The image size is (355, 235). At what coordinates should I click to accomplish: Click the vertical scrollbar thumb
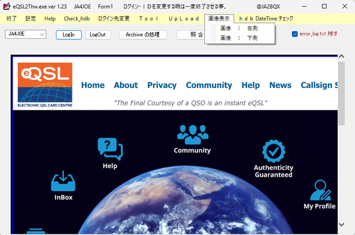click(x=342, y=93)
